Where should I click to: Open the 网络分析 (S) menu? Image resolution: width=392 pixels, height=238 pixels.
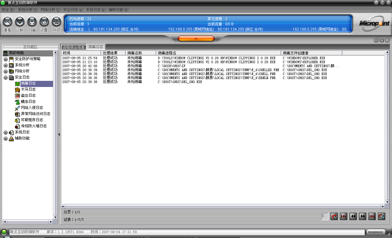tap(51, 10)
